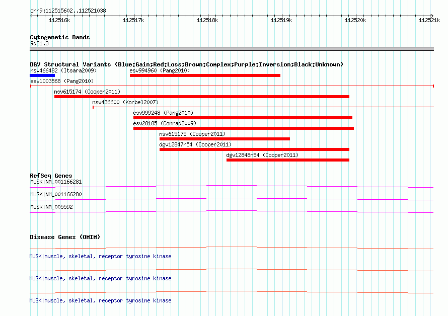The height and width of the screenshot is (316, 448).
Task: Click the Cytogenetic Bands track title
Action: click(60, 37)
